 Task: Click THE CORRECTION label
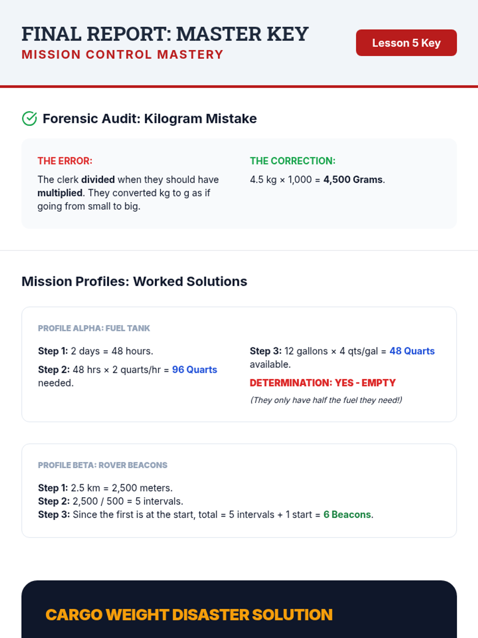(x=293, y=161)
